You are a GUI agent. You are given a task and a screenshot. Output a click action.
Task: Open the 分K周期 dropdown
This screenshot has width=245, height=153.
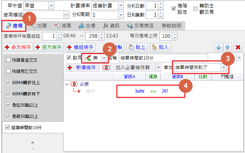click(x=121, y=15)
